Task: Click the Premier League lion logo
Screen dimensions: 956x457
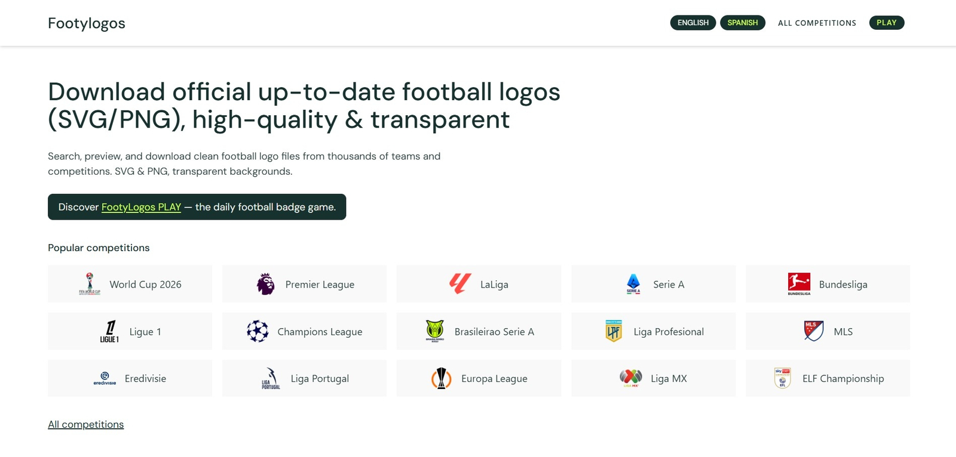Action: coord(265,284)
